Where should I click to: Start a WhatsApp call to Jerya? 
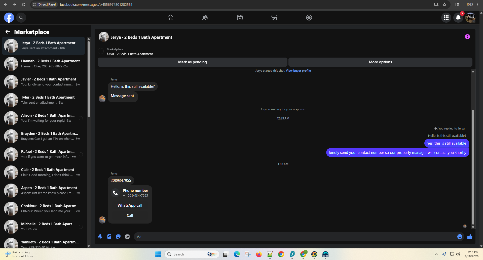click(x=130, y=205)
